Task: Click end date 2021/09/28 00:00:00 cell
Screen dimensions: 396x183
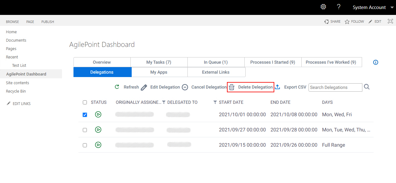Action: (294, 130)
